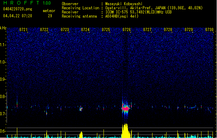Click antenna text A504HB(yagi 4el)
217x138 pixels.
pyautogui.click(x=122, y=16)
